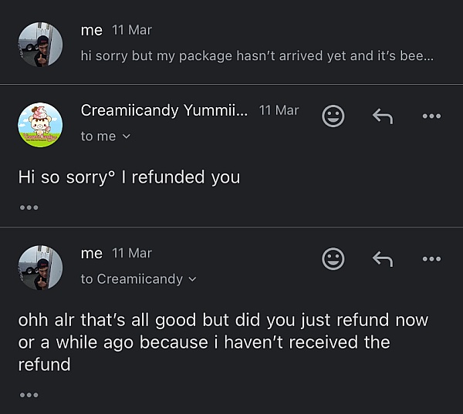React with emoji to my refund question
Screen dimensions: 463x414
tap(333, 258)
